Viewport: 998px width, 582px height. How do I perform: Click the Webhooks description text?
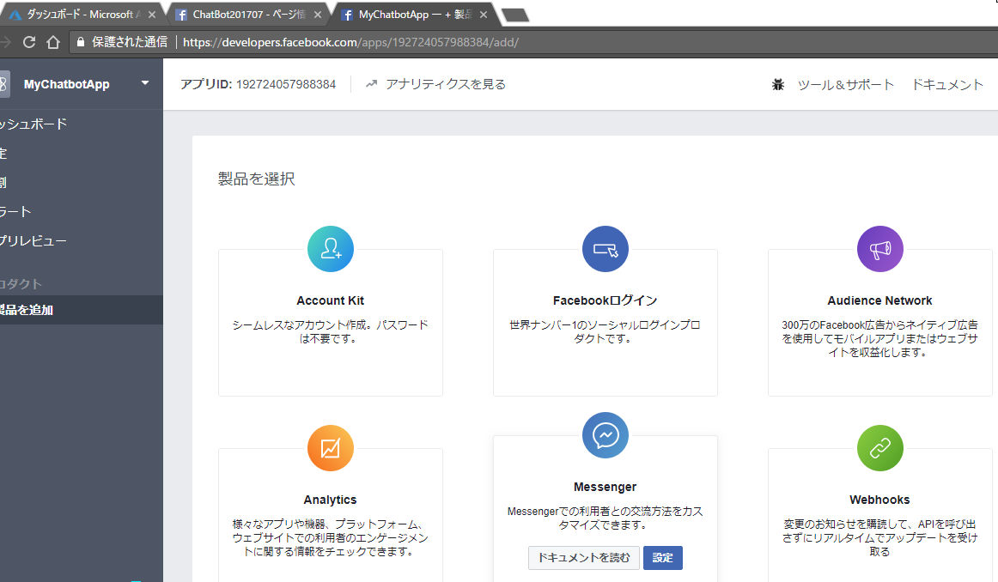coord(879,537)
